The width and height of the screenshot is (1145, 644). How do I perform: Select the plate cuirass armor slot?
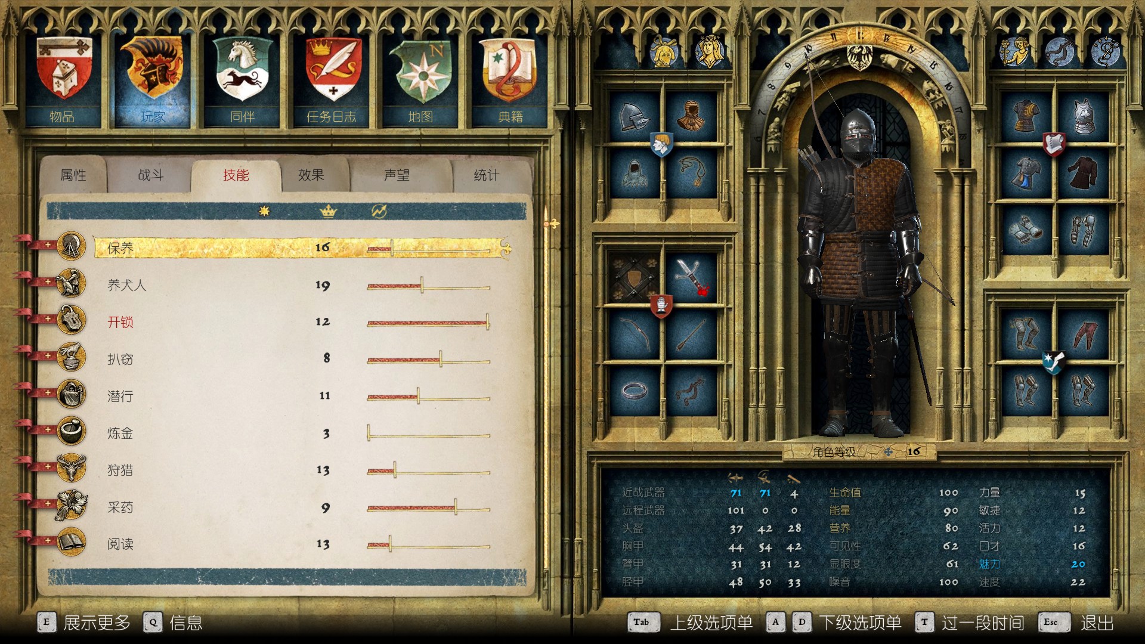(1084, 116)
